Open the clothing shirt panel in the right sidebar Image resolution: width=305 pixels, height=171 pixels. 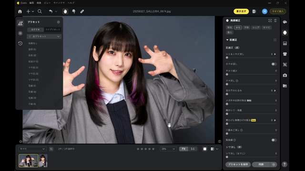[x=285, y=54]
